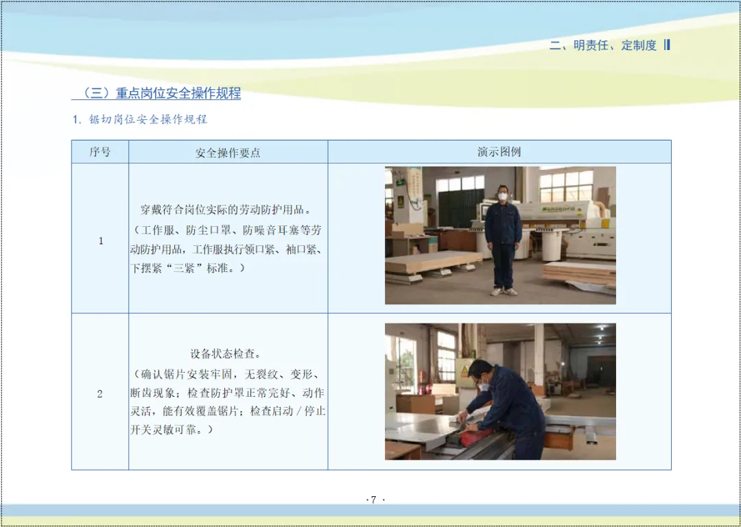Click the line 动防护用品，工作服执行领口紧
Viewport: 741px width, 527px height.
point(226,249)
